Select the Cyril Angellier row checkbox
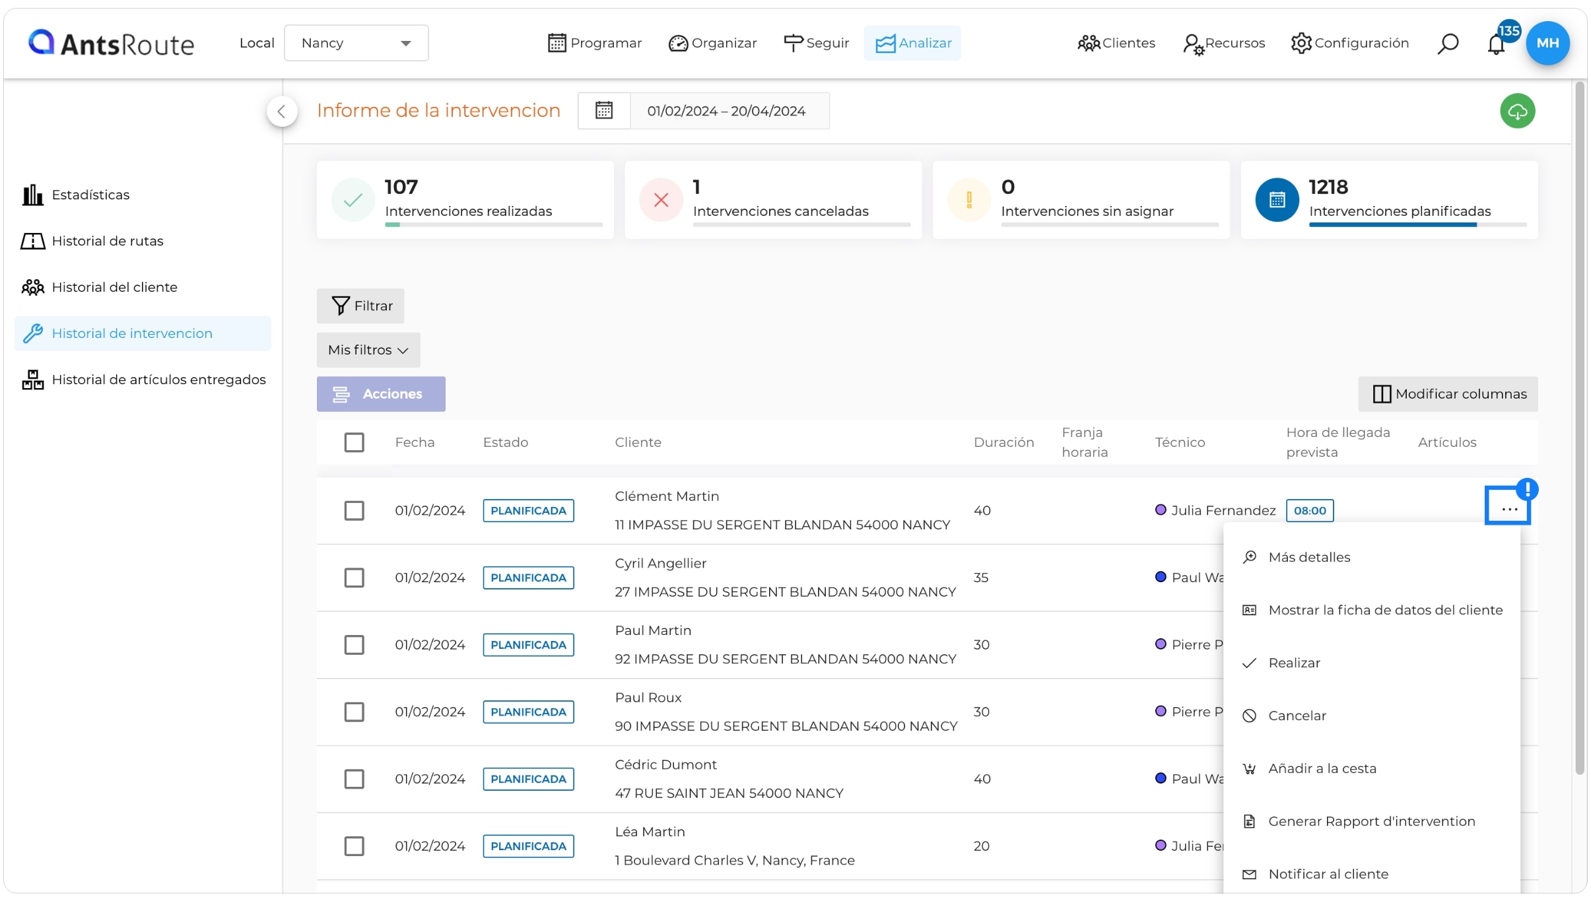Viewport: 1591px width, 901px height. click(x=354, y=578)
